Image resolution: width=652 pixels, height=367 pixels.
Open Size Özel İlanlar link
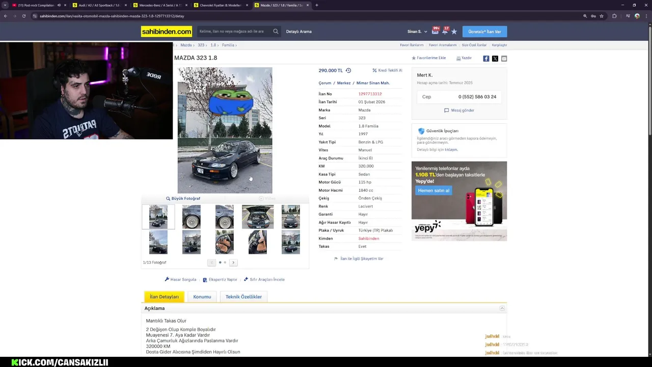point(474,45)
